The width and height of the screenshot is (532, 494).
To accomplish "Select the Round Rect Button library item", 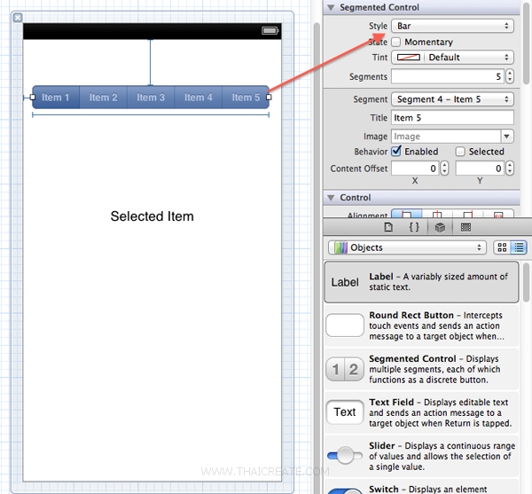I will 421,325.
